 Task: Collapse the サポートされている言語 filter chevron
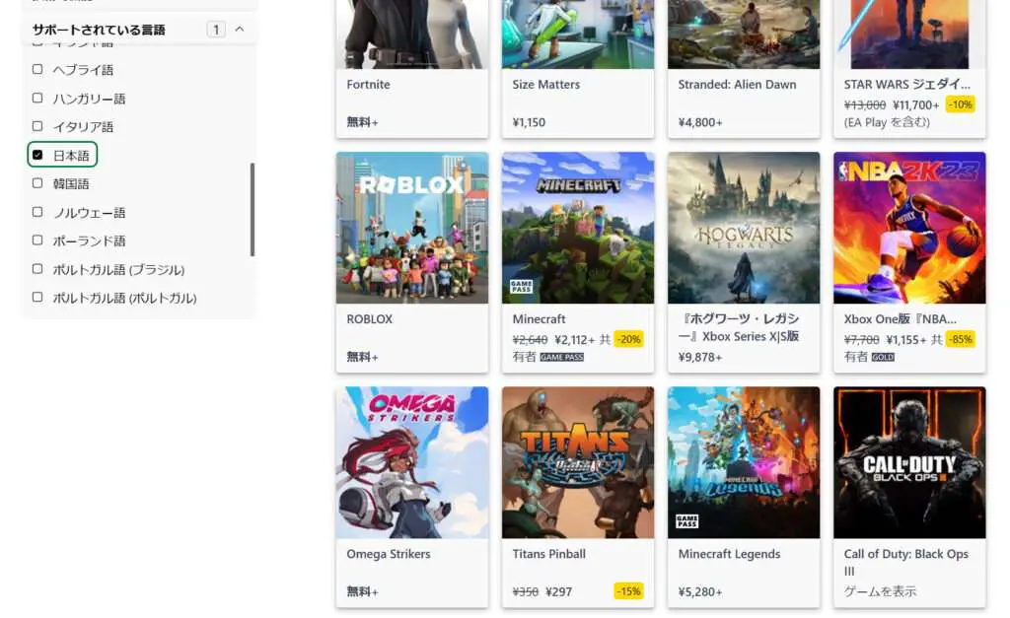(240, 29)
